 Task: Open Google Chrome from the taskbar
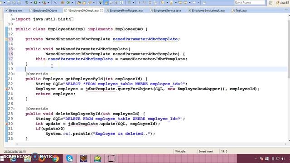pos(55,158)
